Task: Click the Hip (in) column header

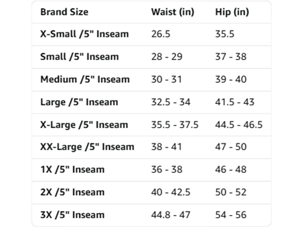Action: click(x=232, y=12)
